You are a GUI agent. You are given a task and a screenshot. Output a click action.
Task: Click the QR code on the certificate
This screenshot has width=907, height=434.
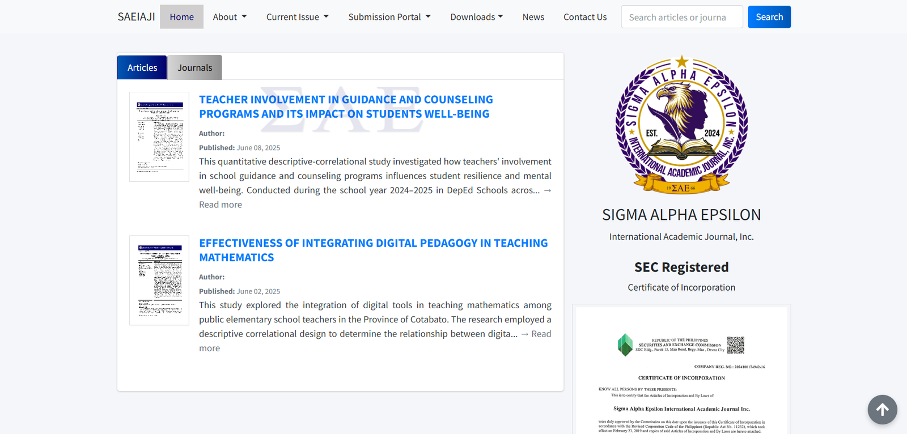click(x=735, y=345)
